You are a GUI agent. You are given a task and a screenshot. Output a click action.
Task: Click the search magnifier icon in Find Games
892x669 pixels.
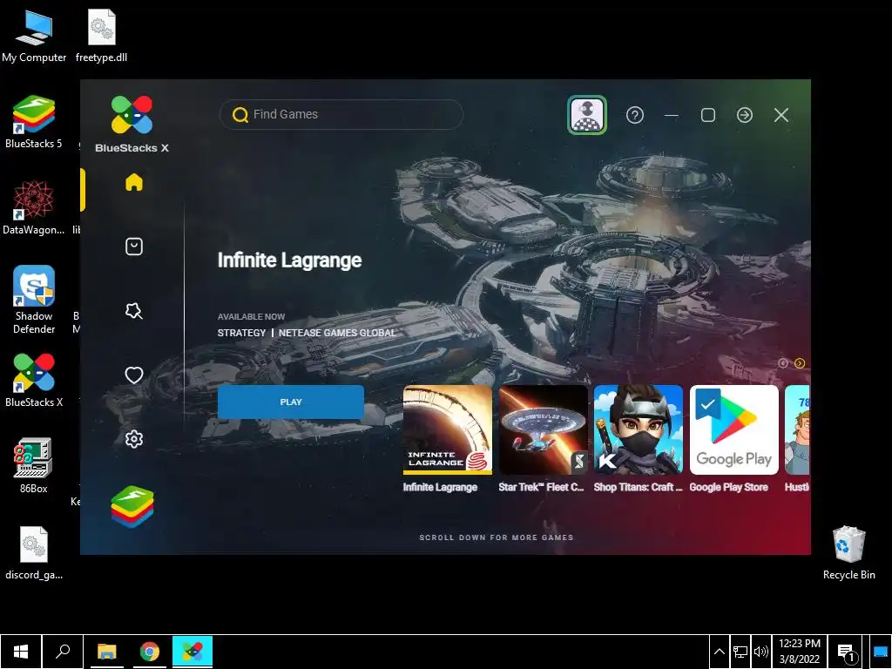pos(240,115)
